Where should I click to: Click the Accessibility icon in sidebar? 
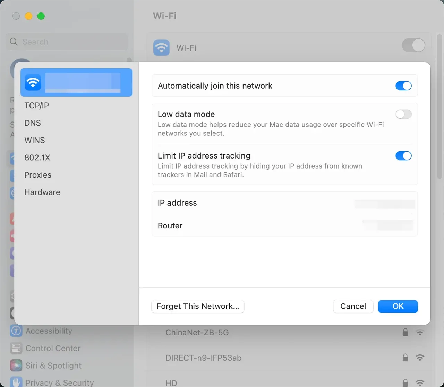coord(16,331)
